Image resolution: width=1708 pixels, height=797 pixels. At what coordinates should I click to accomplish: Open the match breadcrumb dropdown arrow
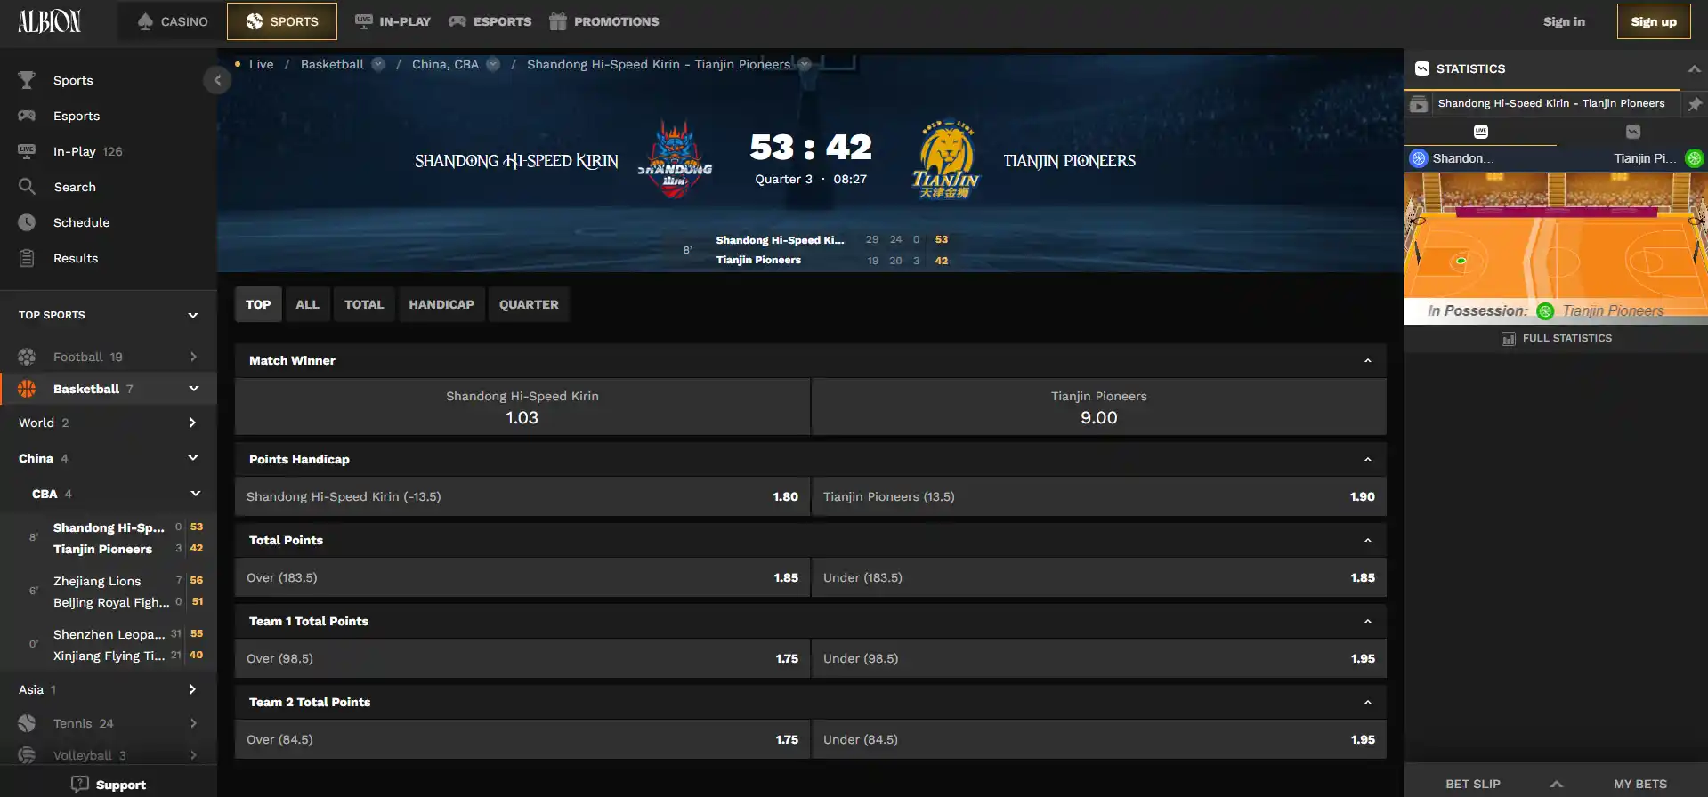(805, 64)
